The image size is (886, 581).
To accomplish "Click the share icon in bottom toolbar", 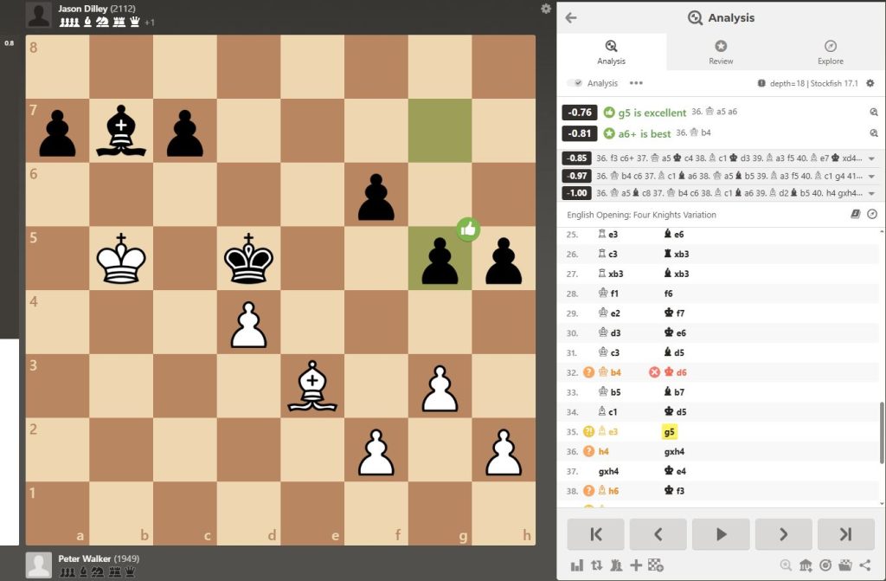I will [x=865, y=565].
